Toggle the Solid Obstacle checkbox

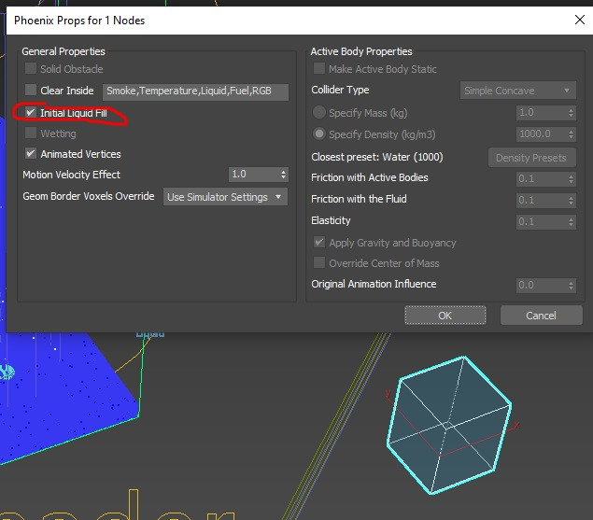[31, 68]
